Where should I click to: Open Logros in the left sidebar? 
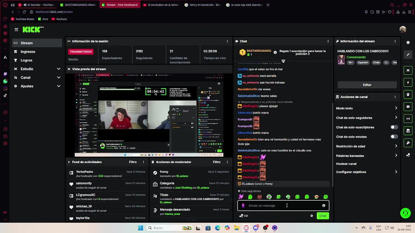click(37, 60)
